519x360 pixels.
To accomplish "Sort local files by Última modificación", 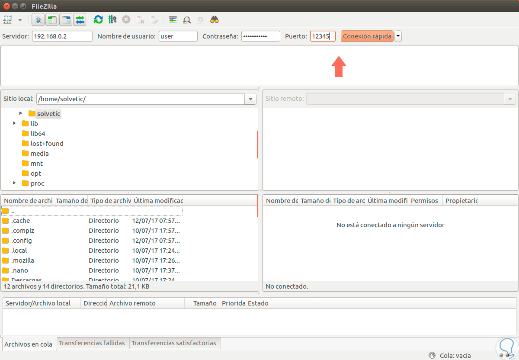I will point(157,201).
